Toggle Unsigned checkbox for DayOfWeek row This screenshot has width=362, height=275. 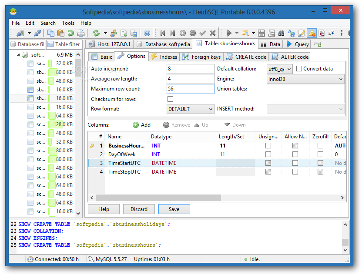click(x=268, y=154)
